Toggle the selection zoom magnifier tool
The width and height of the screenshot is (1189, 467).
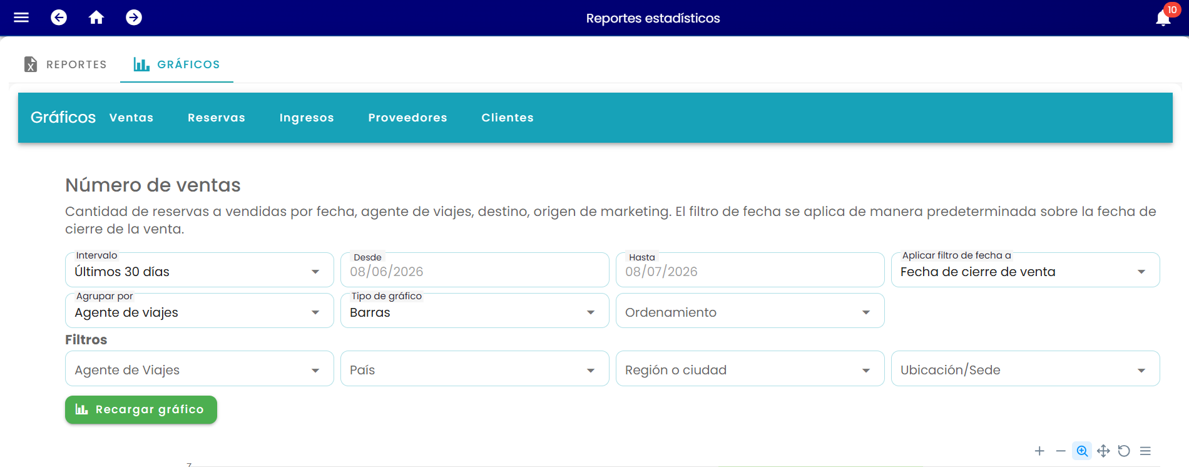pos(1082,451)
